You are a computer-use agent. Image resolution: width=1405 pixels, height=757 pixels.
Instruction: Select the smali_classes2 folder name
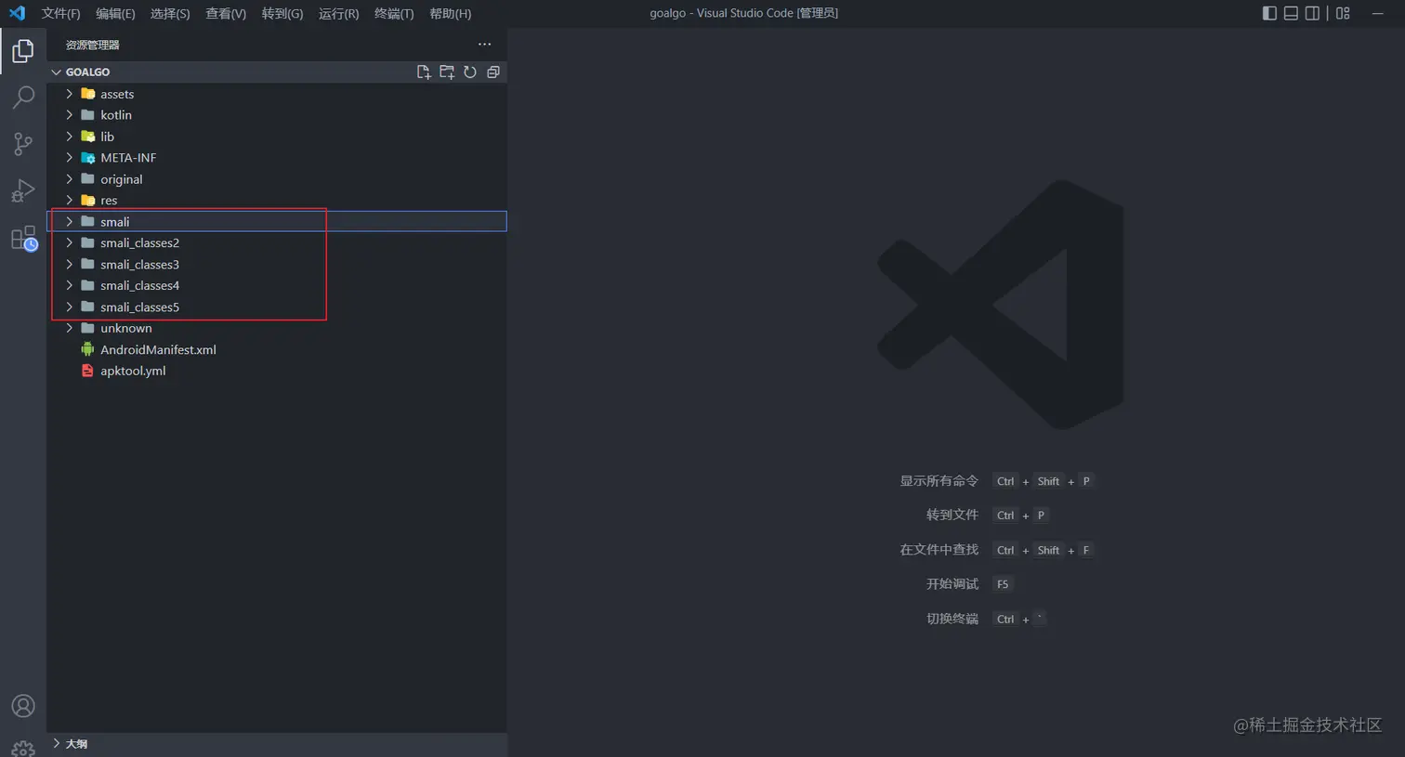pos(139,242)
